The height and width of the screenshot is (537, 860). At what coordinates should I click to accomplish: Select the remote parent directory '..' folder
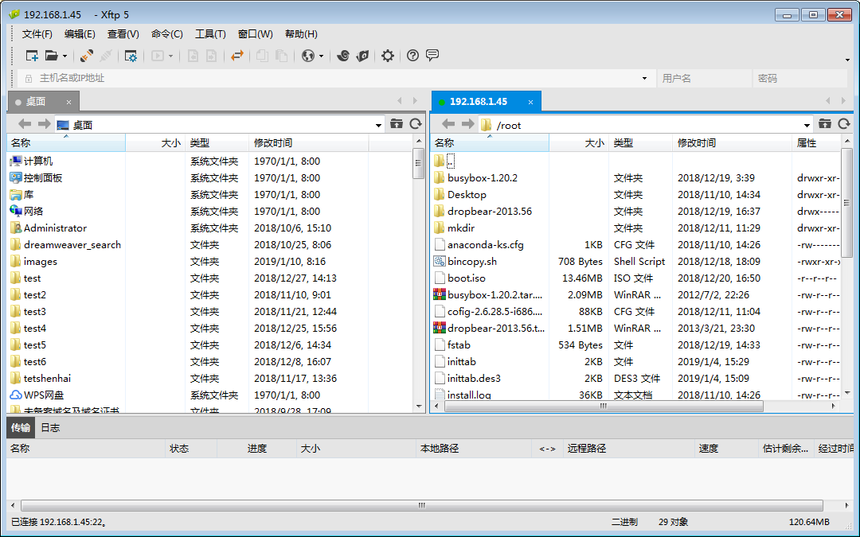coord(444,161)
